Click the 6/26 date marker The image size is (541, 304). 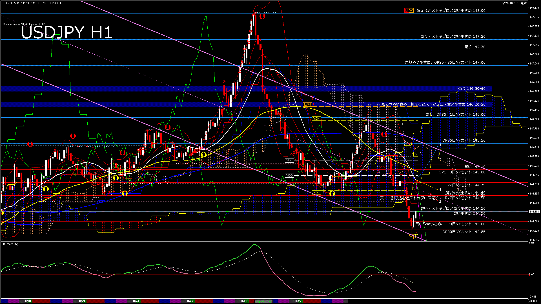click(x=244, y=301)
